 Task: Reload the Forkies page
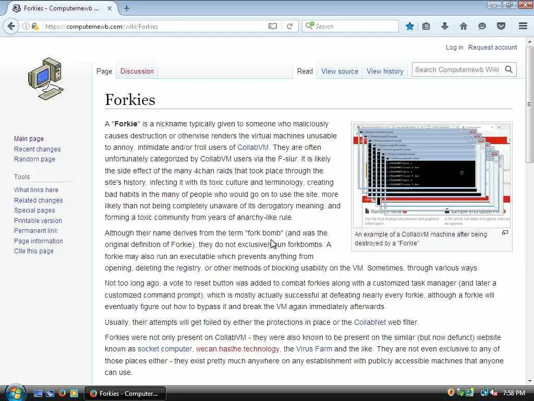[290, 26]
